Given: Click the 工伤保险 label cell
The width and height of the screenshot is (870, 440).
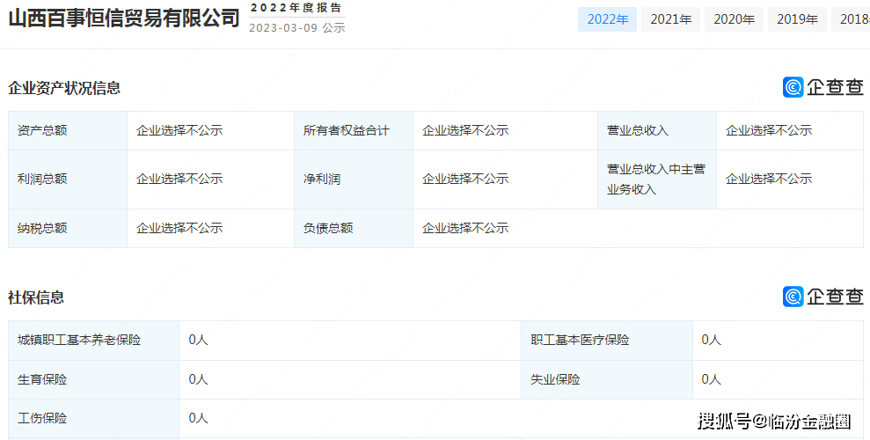Looking at the screenshot, I should coord(94,418).
